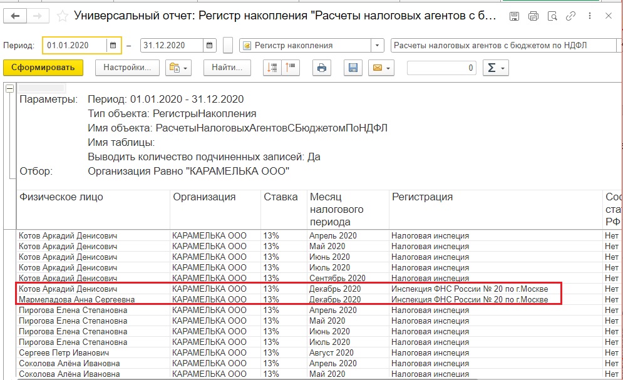Click the Расчеты налоговых агентов register field
This screenshot has height=380, width=623.
click(504, 45)
